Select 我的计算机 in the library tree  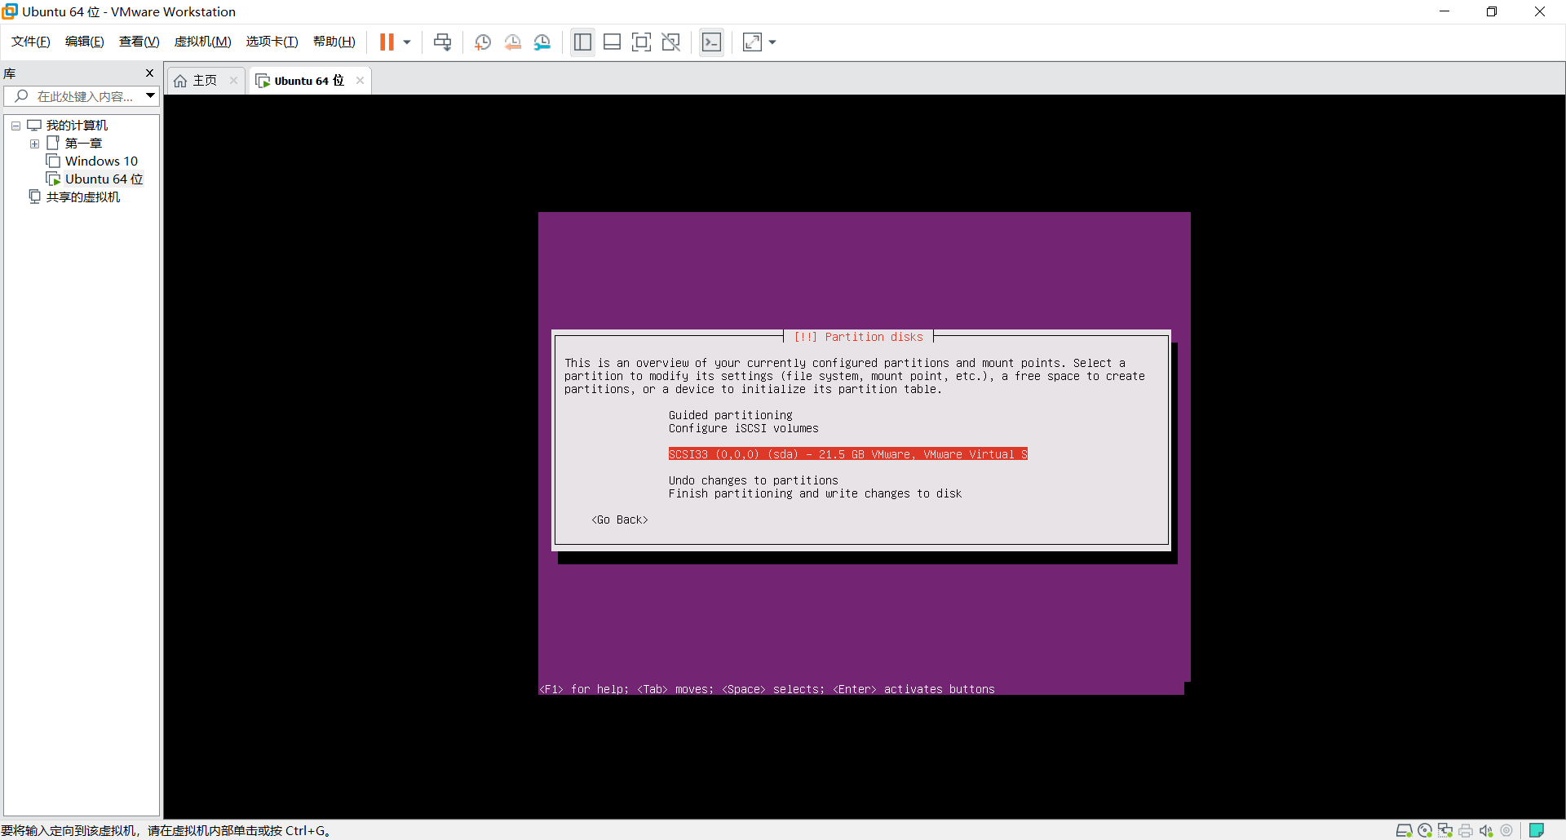(77, 126)
